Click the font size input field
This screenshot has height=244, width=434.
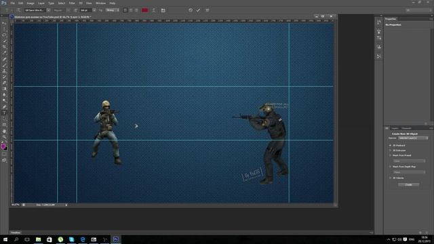[x=85, y=10]
